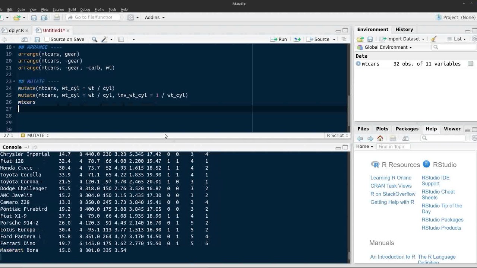This screenshot has width=477, height=268.
Task: Change file type via R Script selector
Action: point(337,135)
